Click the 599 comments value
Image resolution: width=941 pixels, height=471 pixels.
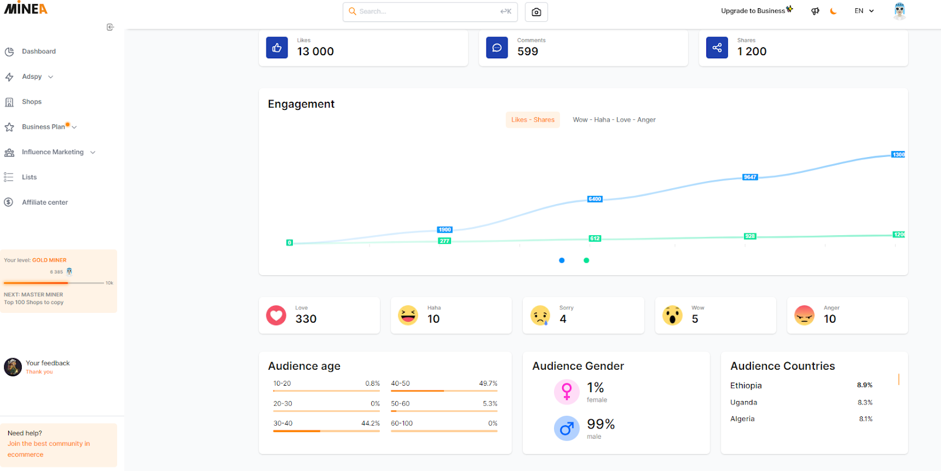point(528,52)
